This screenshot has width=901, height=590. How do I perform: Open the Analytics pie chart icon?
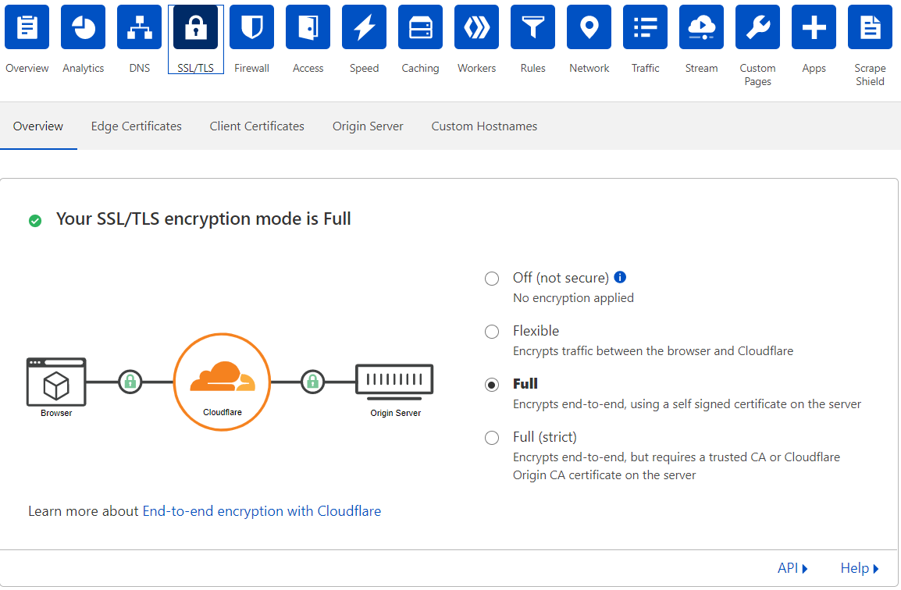click(x=84, y=27)
